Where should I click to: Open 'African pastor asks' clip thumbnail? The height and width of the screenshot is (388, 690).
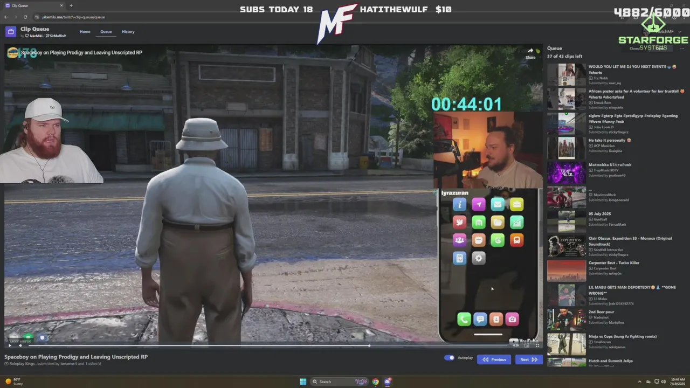click(x=567, y=99)
